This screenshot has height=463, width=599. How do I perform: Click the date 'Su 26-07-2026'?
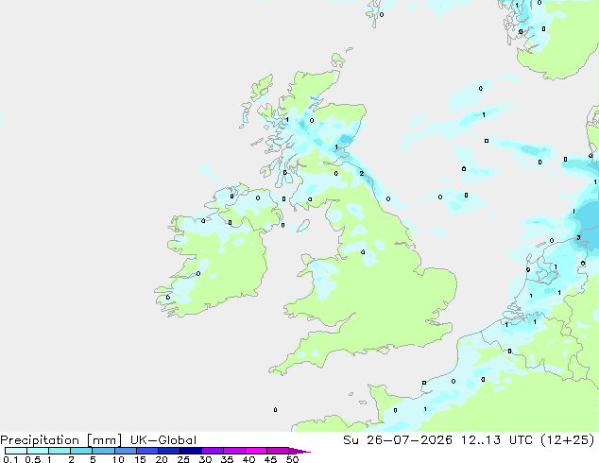[x=398, y=440]
